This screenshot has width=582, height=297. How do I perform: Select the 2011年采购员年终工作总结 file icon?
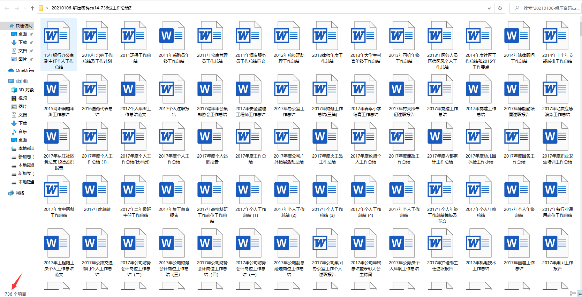click(x=171, y=36)
